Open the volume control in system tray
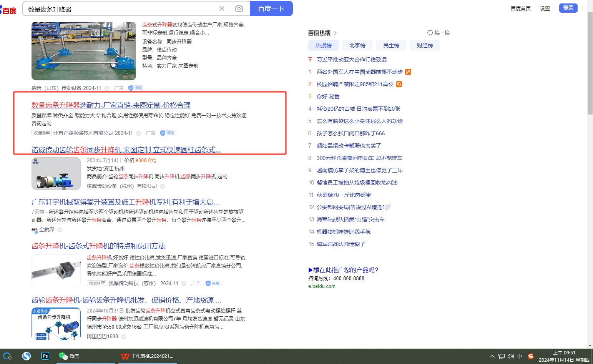593x364 pixels. pyautogui.click(x=510, y=356)
